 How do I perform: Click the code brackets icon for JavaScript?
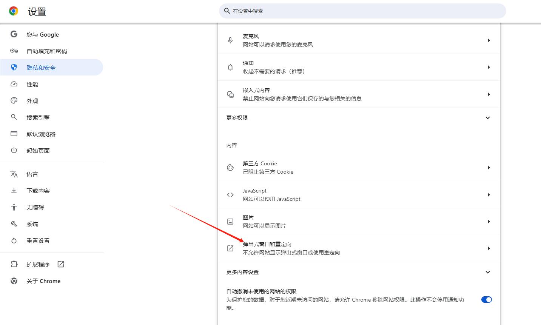pos(230,195)
